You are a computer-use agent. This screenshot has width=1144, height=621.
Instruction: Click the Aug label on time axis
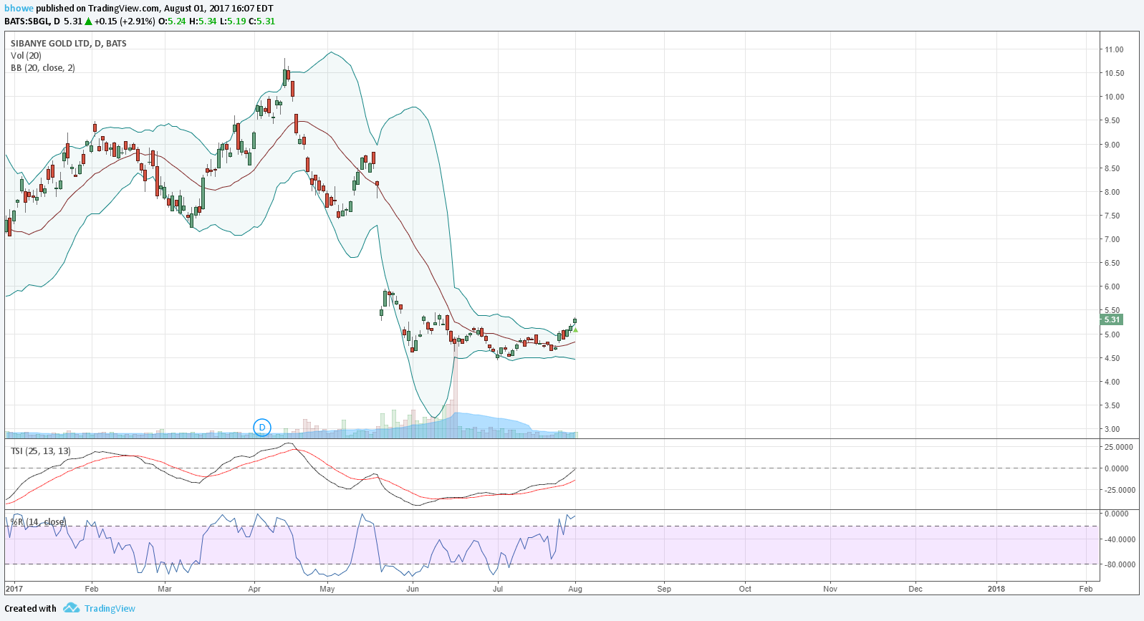point(575,589)
